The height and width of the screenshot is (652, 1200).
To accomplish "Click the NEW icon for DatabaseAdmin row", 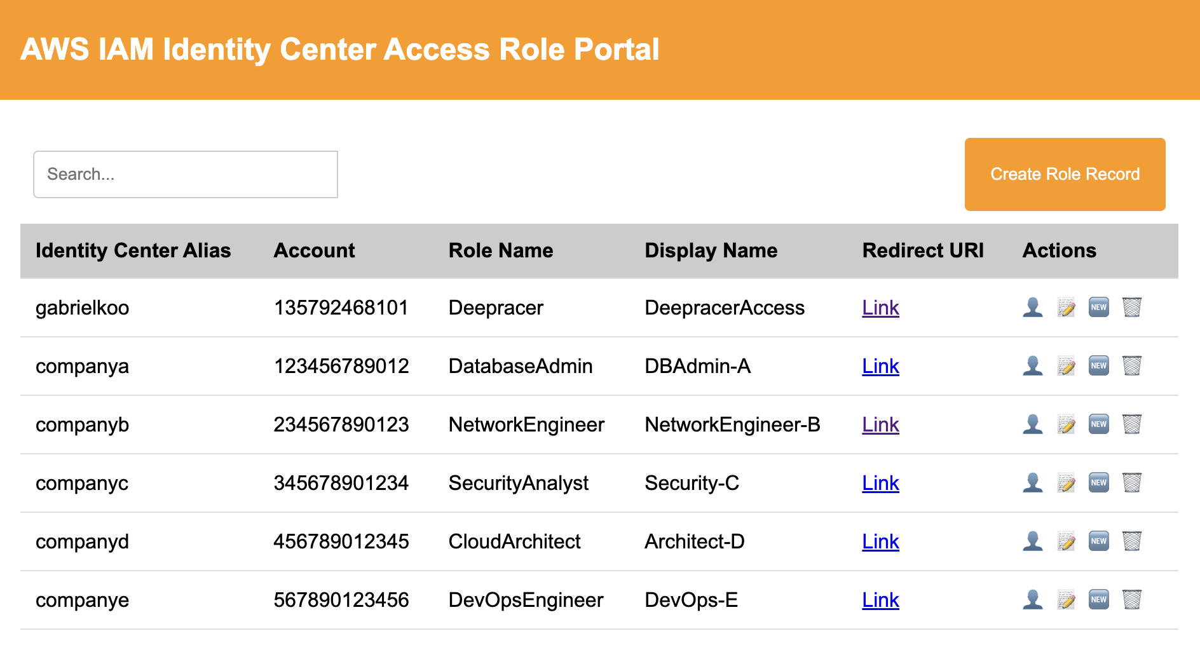I will (x=1099, y=366).
